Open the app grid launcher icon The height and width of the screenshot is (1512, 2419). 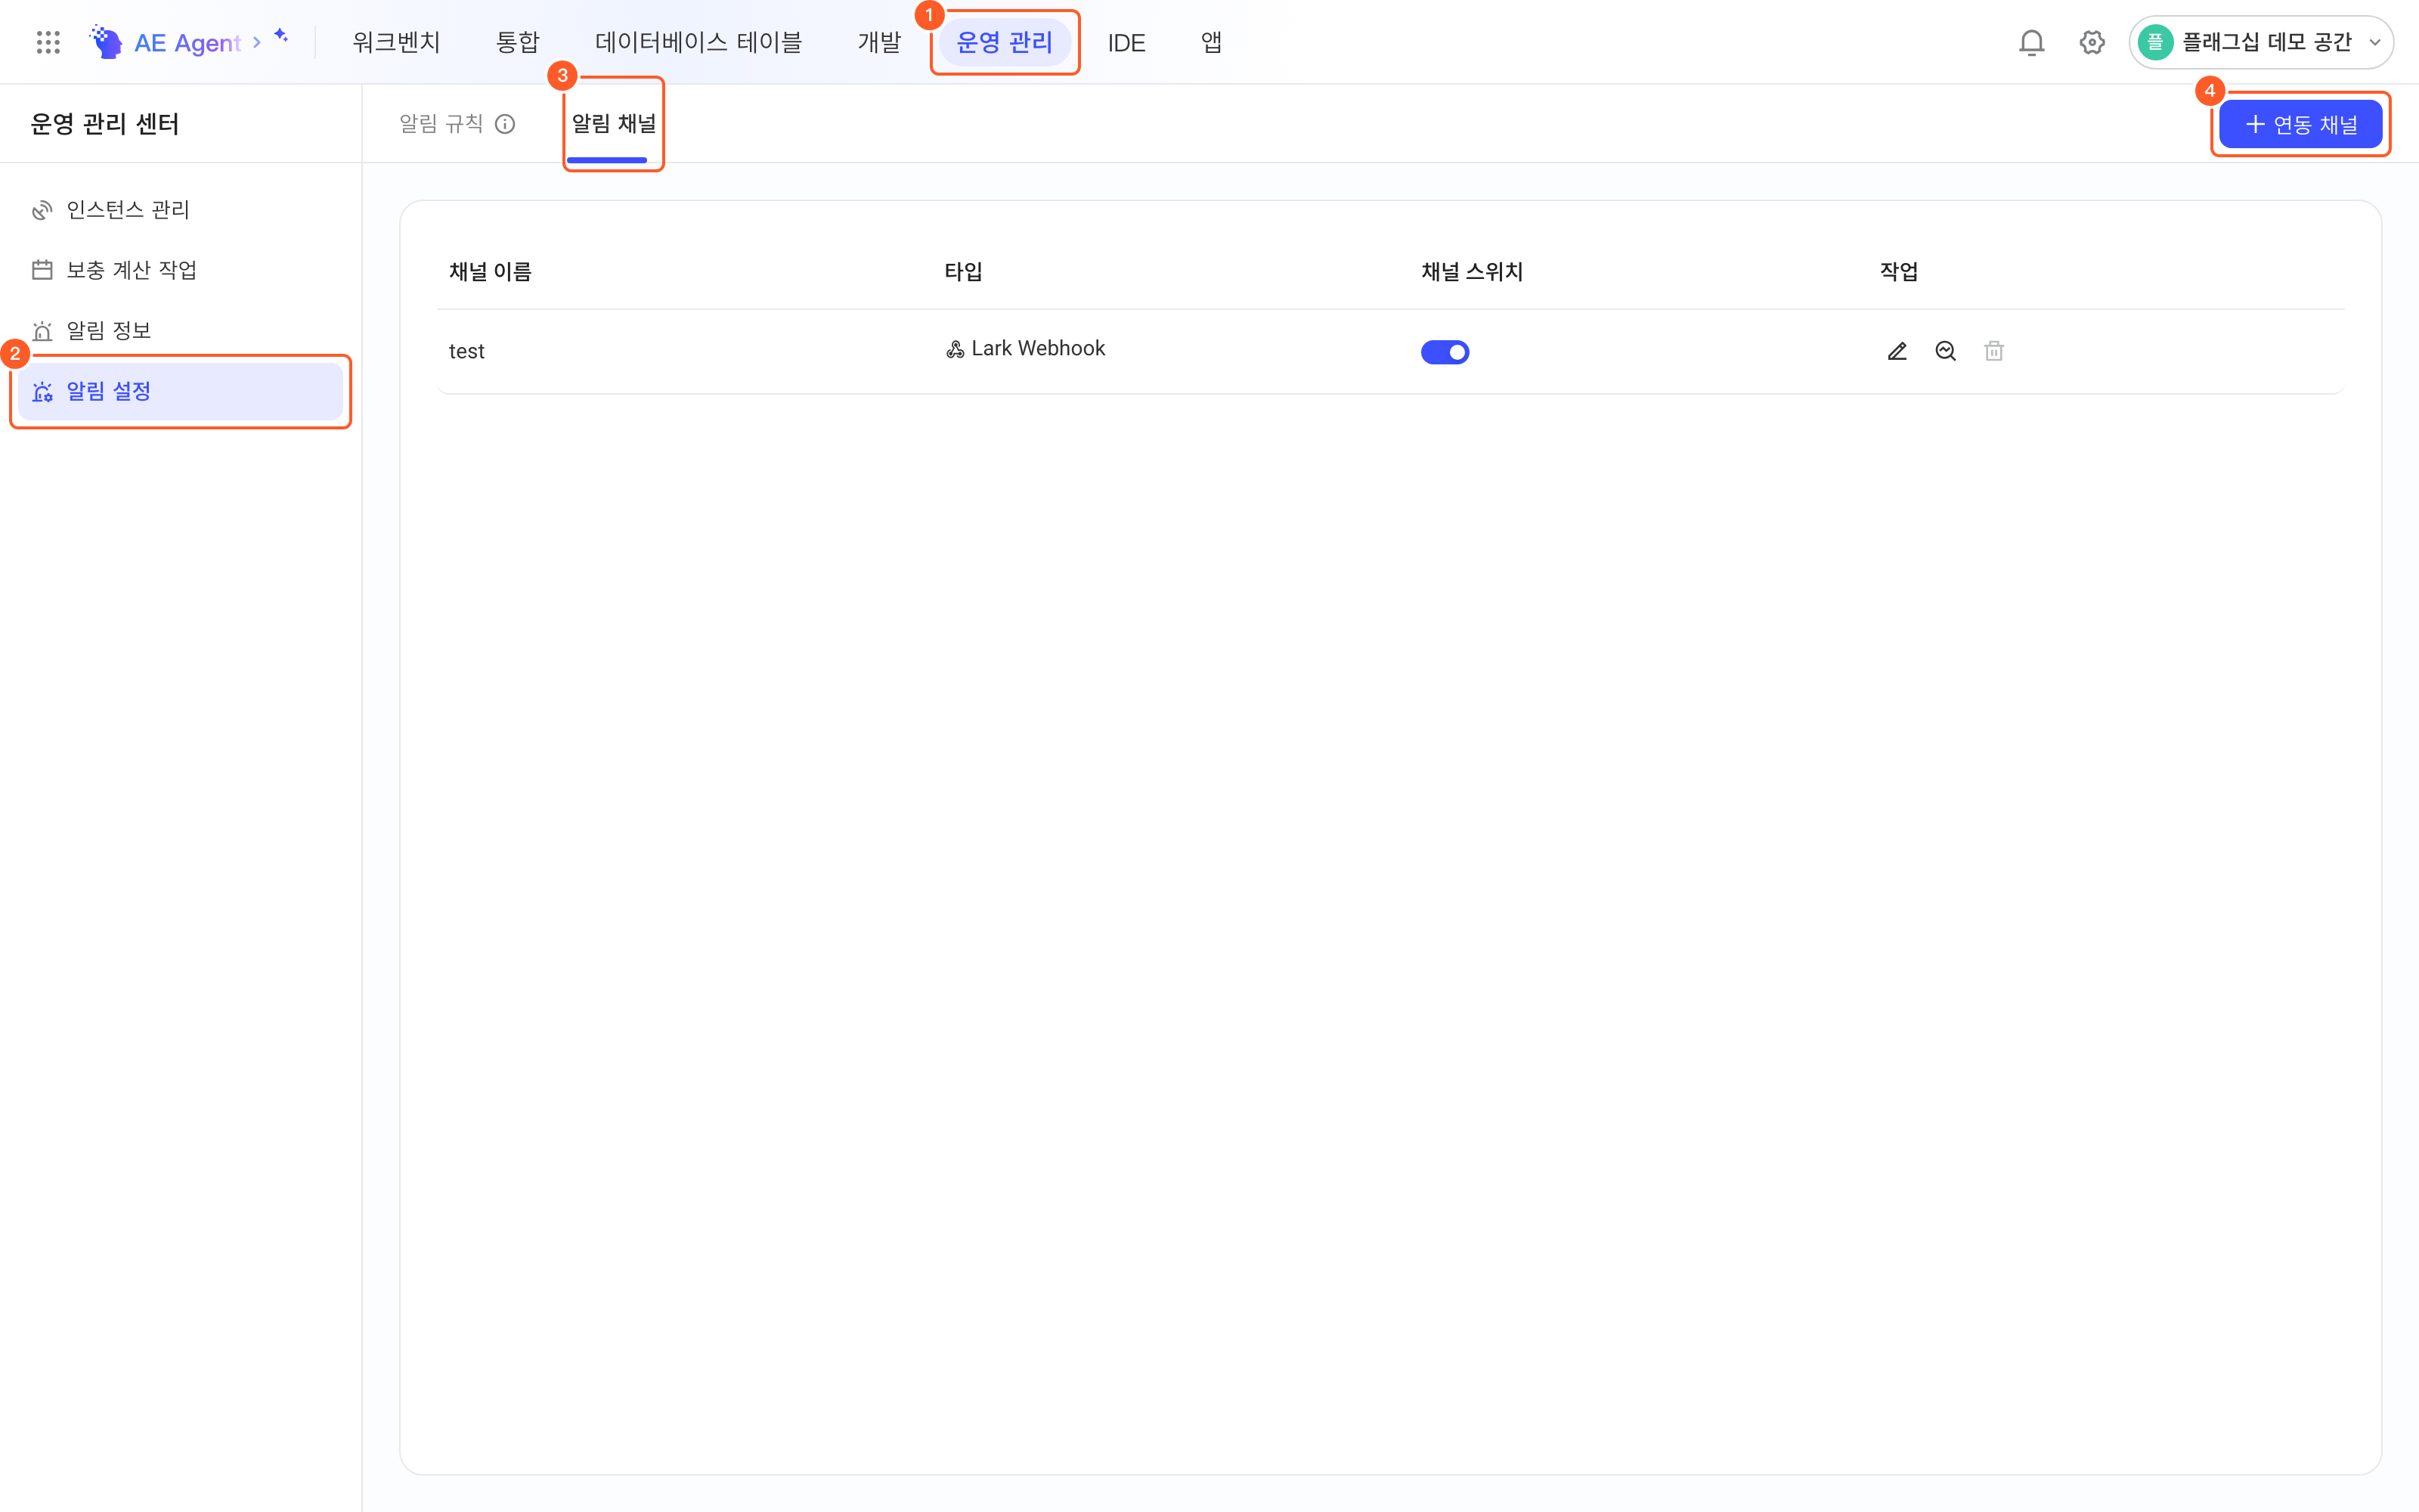(48, 42)
